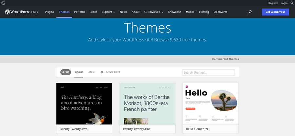Open the Learn nav item
The height and width of the screenshot is (136, 295).
(x=93, y=12)
